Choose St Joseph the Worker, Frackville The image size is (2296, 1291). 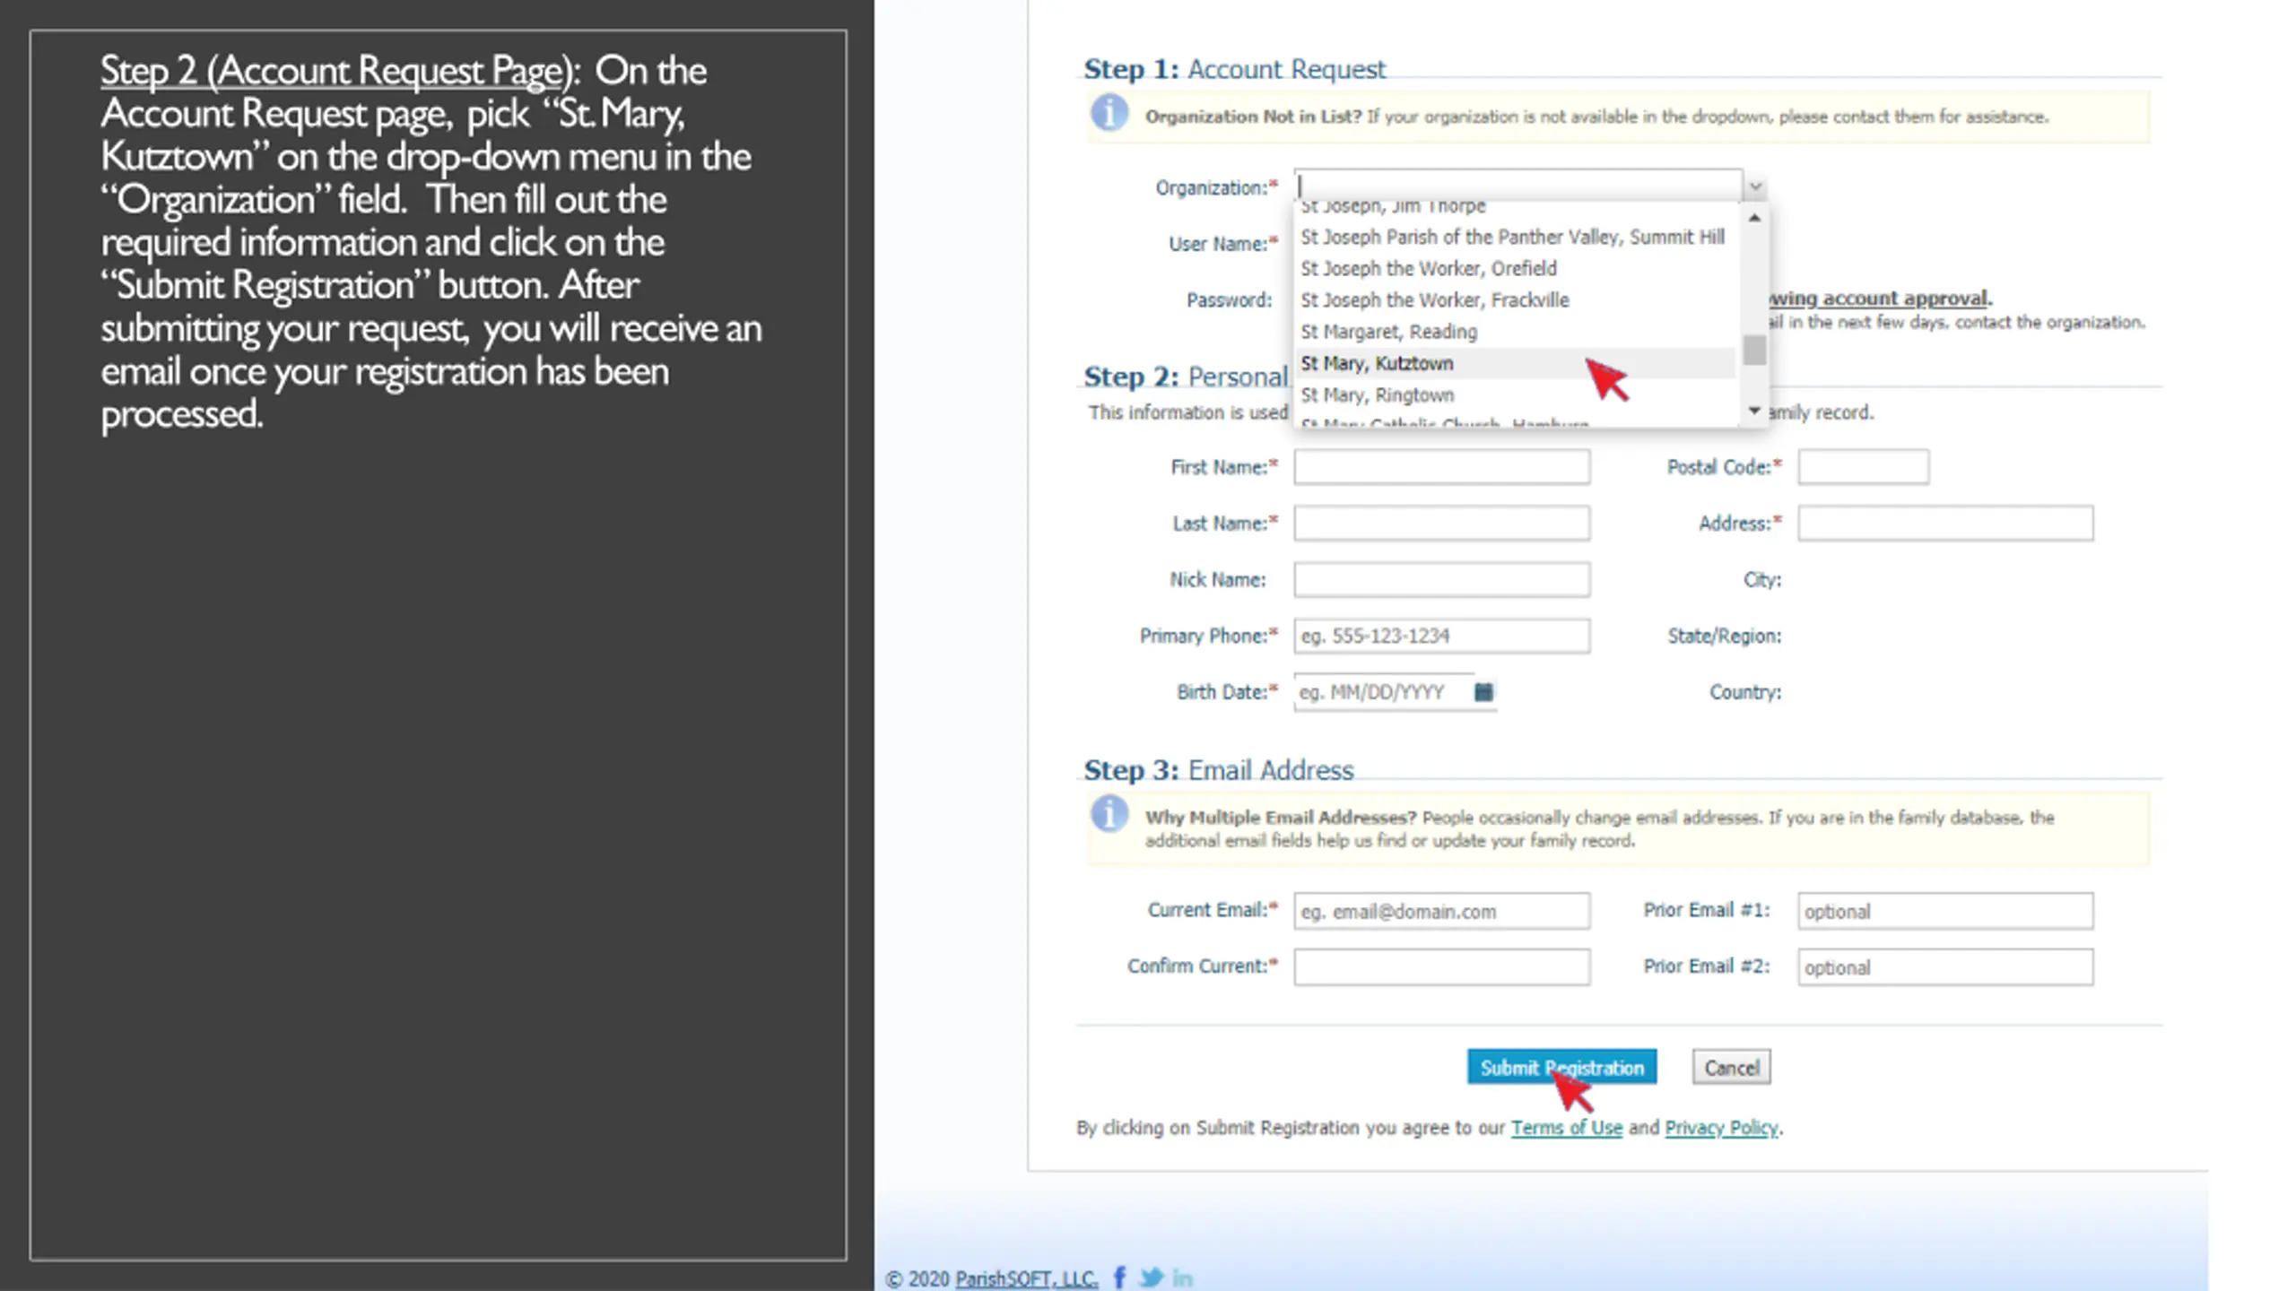1516,300
